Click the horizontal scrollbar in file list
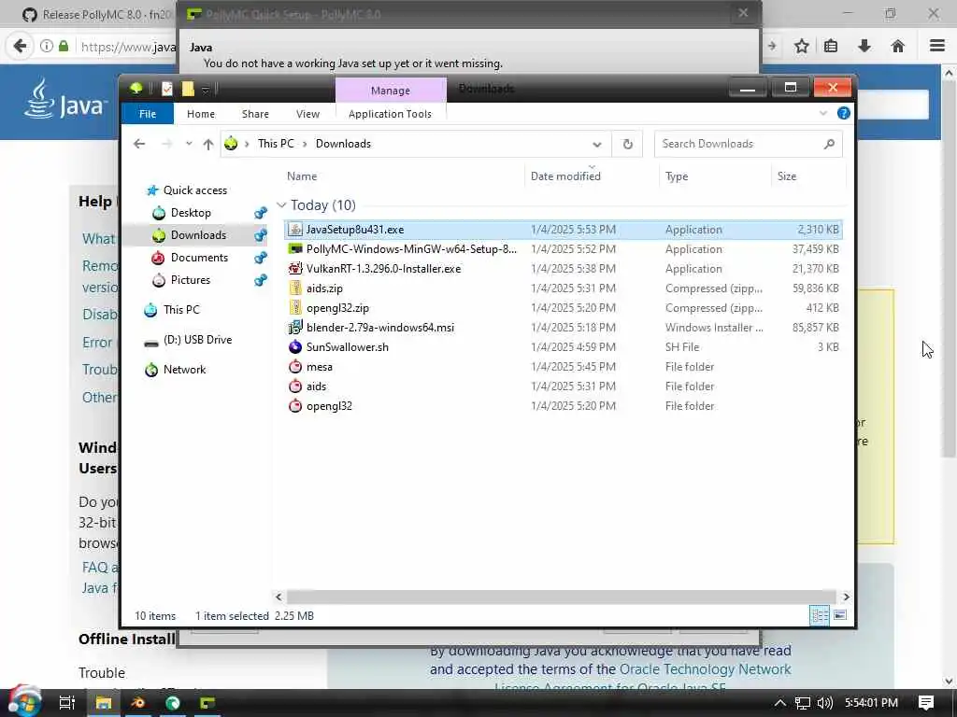 [561, 597]
